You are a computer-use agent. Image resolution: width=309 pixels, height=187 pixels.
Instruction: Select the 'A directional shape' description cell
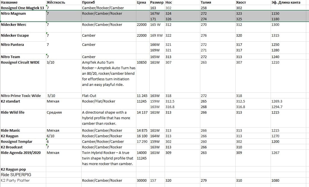click(108, 118)
